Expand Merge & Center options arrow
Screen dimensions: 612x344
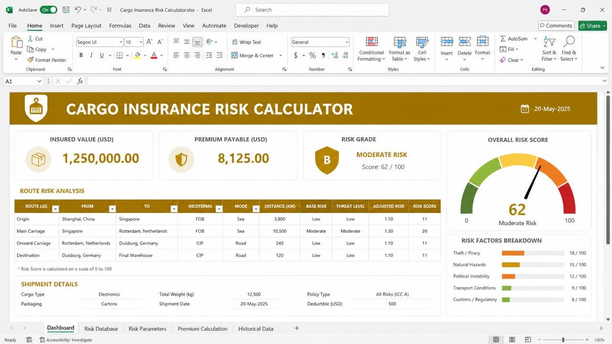(x=280, y=55)
